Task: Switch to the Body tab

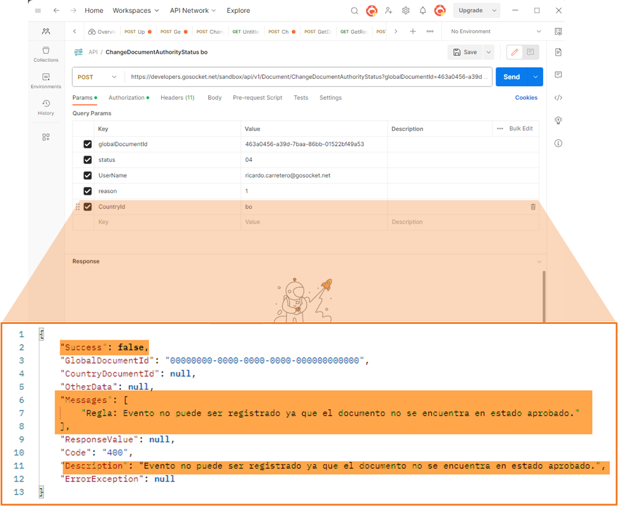Action: tap(215, 98)
